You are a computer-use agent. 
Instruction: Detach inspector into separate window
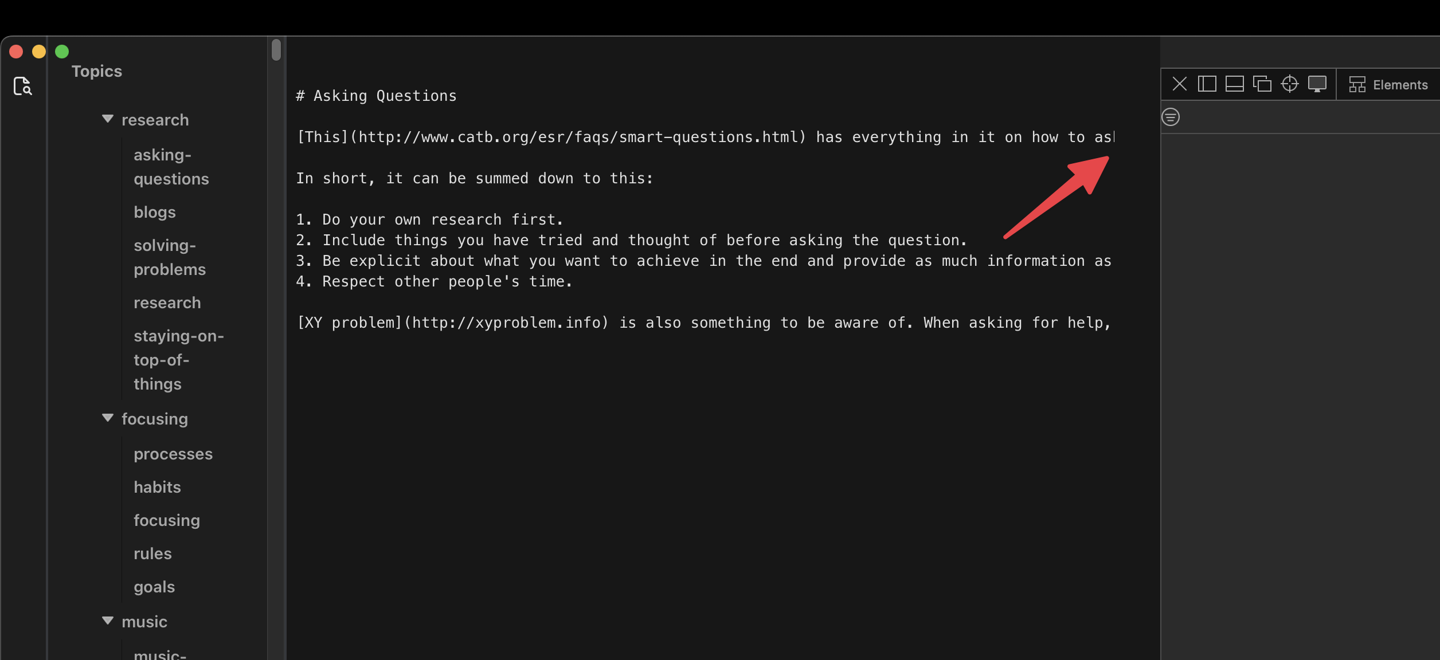[x=1262, y=84]
